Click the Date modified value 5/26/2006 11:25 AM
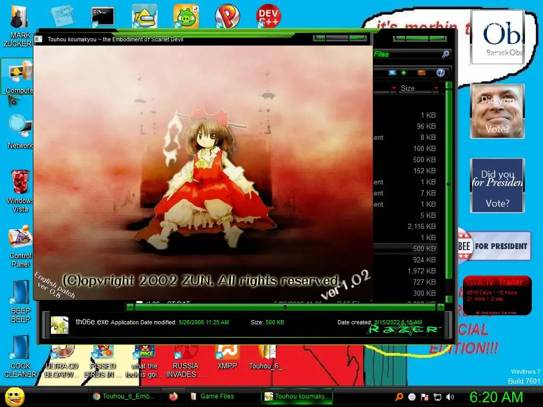Screen dimensions: 543x407 point(204,322)
